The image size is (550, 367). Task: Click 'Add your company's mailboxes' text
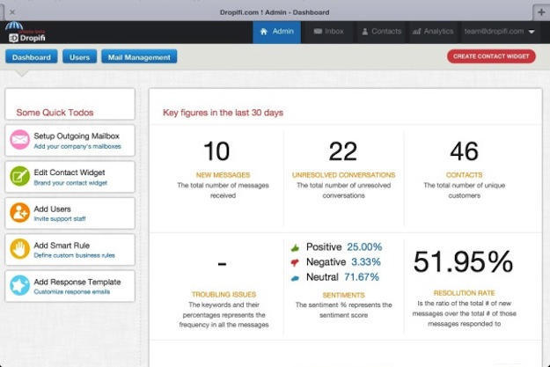[77, 147]
